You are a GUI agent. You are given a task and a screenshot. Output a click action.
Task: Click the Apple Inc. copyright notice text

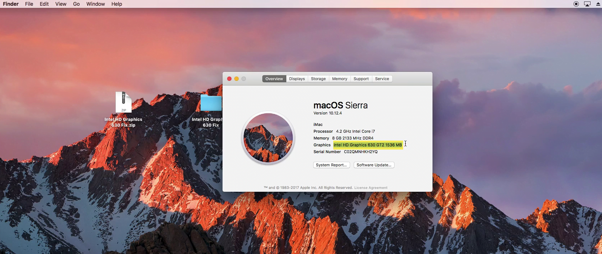(x=308, y=187)
